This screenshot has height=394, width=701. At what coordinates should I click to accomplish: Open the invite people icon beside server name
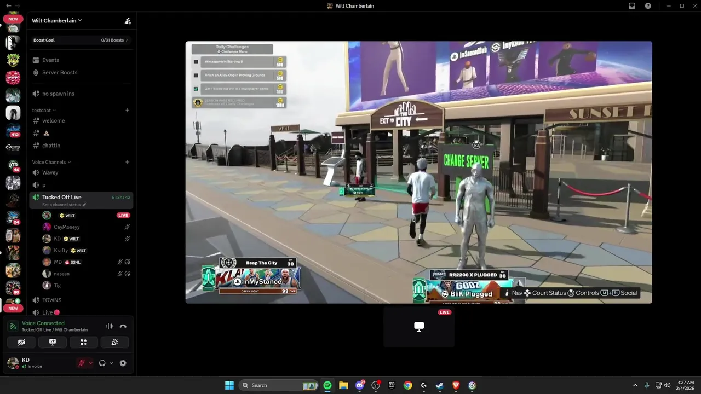point(128,21)
